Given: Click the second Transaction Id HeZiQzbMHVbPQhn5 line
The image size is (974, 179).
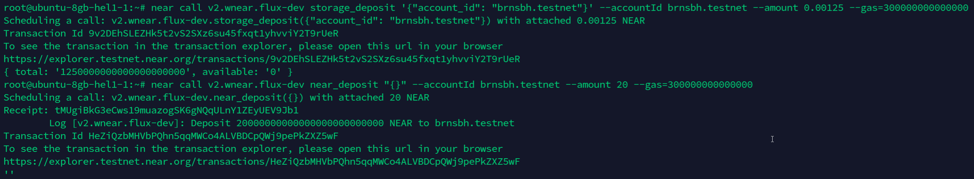Looking at the screenshot, I should pyautogui.click(x=171, y=136).
